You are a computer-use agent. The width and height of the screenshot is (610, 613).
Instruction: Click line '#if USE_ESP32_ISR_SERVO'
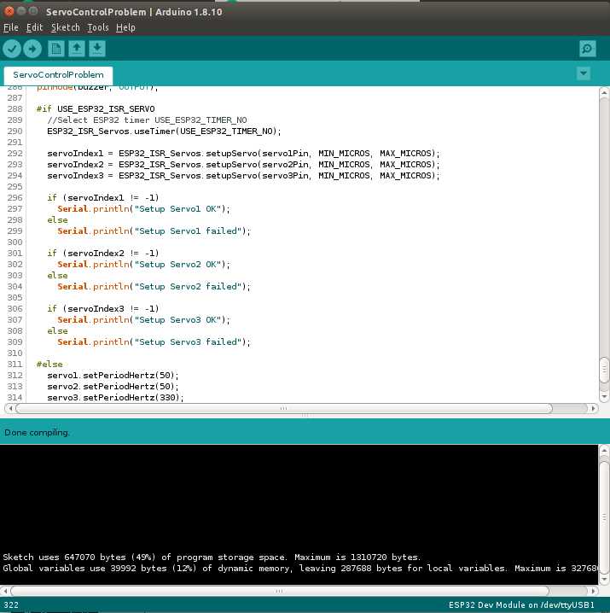96,108
